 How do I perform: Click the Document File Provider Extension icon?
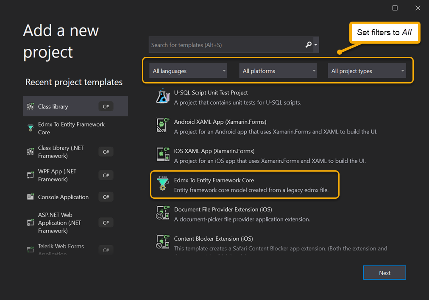[x=163, y=212]
